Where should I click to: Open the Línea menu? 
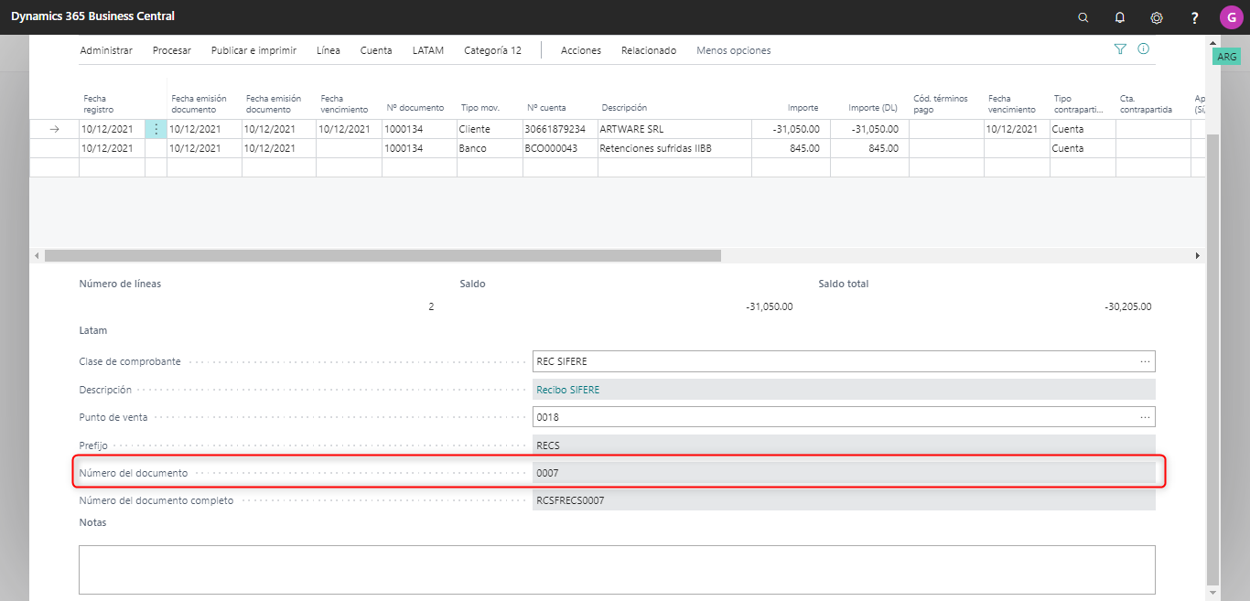[329, 50]
